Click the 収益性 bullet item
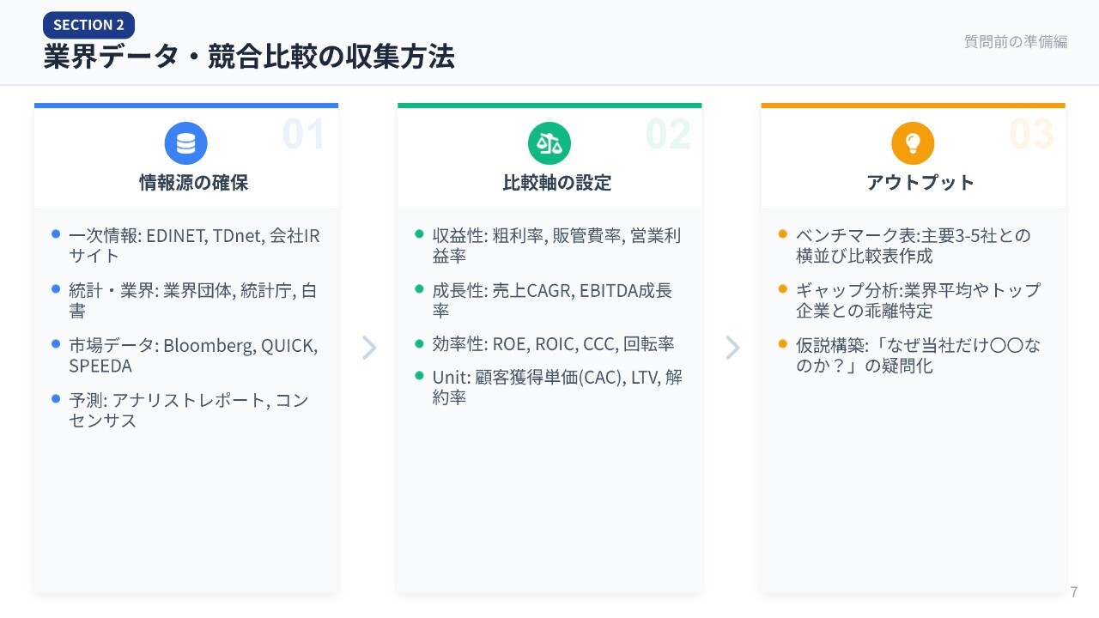Image resolution: width=1099 pixels, height=618 pixels. (556, 245)
